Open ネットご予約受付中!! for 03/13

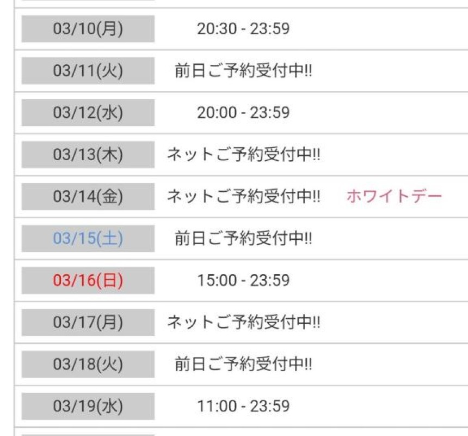click(x=243, y=155)
